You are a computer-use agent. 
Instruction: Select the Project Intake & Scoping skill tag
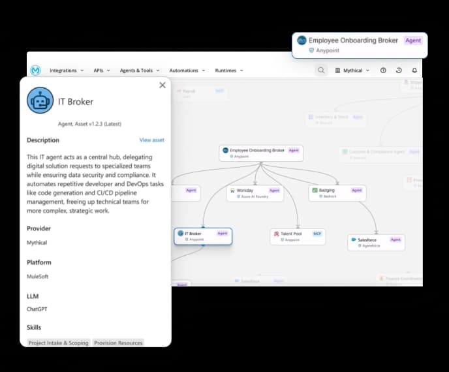click(59, 343)
